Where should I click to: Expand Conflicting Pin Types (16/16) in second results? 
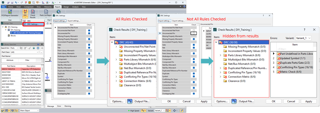coord(220,72)
